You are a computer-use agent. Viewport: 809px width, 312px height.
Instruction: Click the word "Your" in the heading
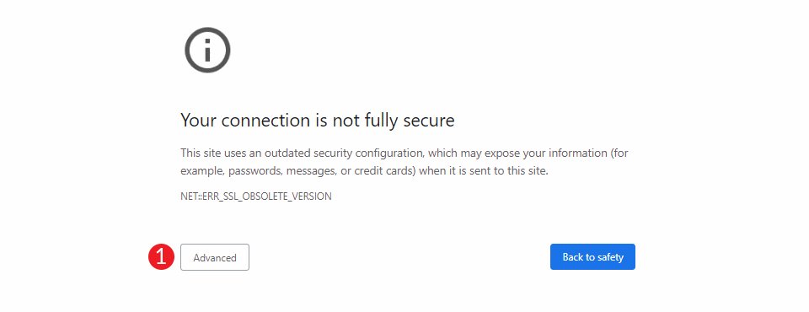pos(199,121)
